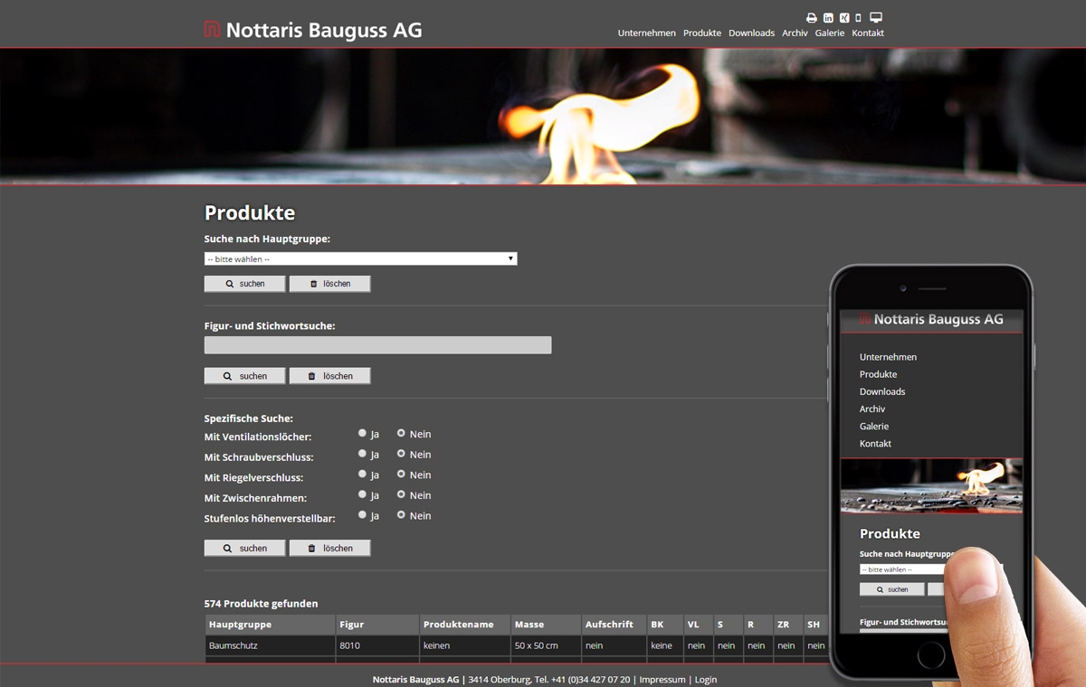The image size is (1086, 687).
Task: Go to the Downloads menu item
Action: coord(751,33)
